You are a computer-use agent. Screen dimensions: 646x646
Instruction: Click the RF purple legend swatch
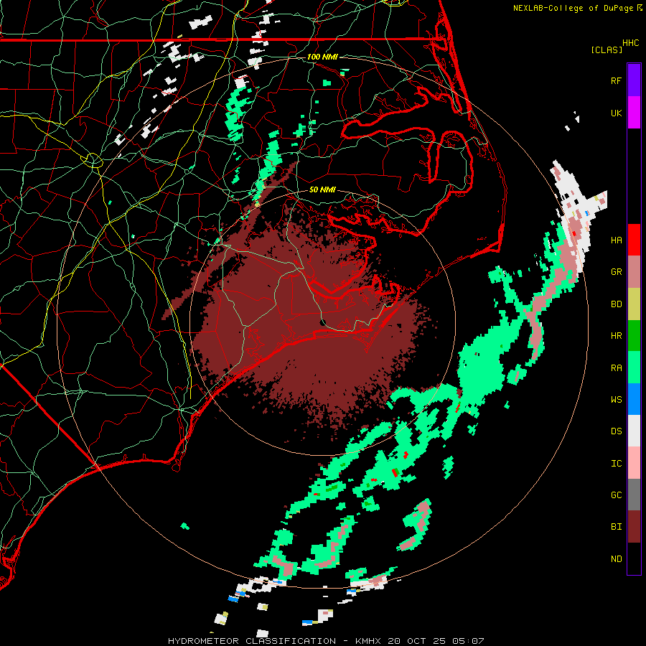point(634,80)
